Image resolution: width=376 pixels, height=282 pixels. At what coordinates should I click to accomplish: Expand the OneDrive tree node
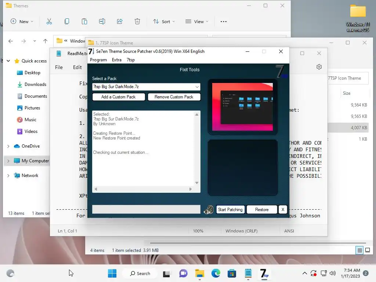(8, 146)
